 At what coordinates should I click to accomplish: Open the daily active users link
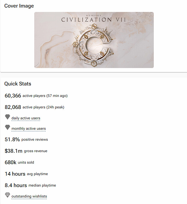click(x=26, y=118)
